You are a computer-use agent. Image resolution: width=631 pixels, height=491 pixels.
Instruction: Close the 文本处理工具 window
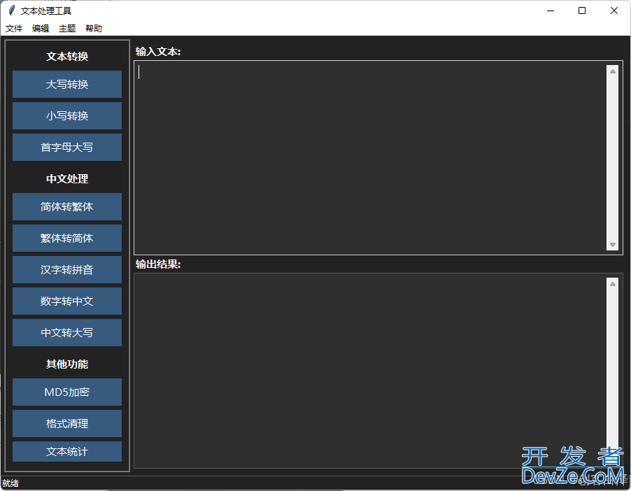[x=614, y=11]
